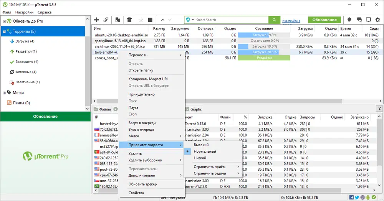Click the Create New Torrent file icon
Viewport: 384px width, 201px height.
coord(118,20)
